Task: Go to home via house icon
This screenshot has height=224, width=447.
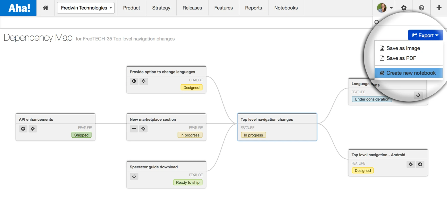Action: point(46,8)
